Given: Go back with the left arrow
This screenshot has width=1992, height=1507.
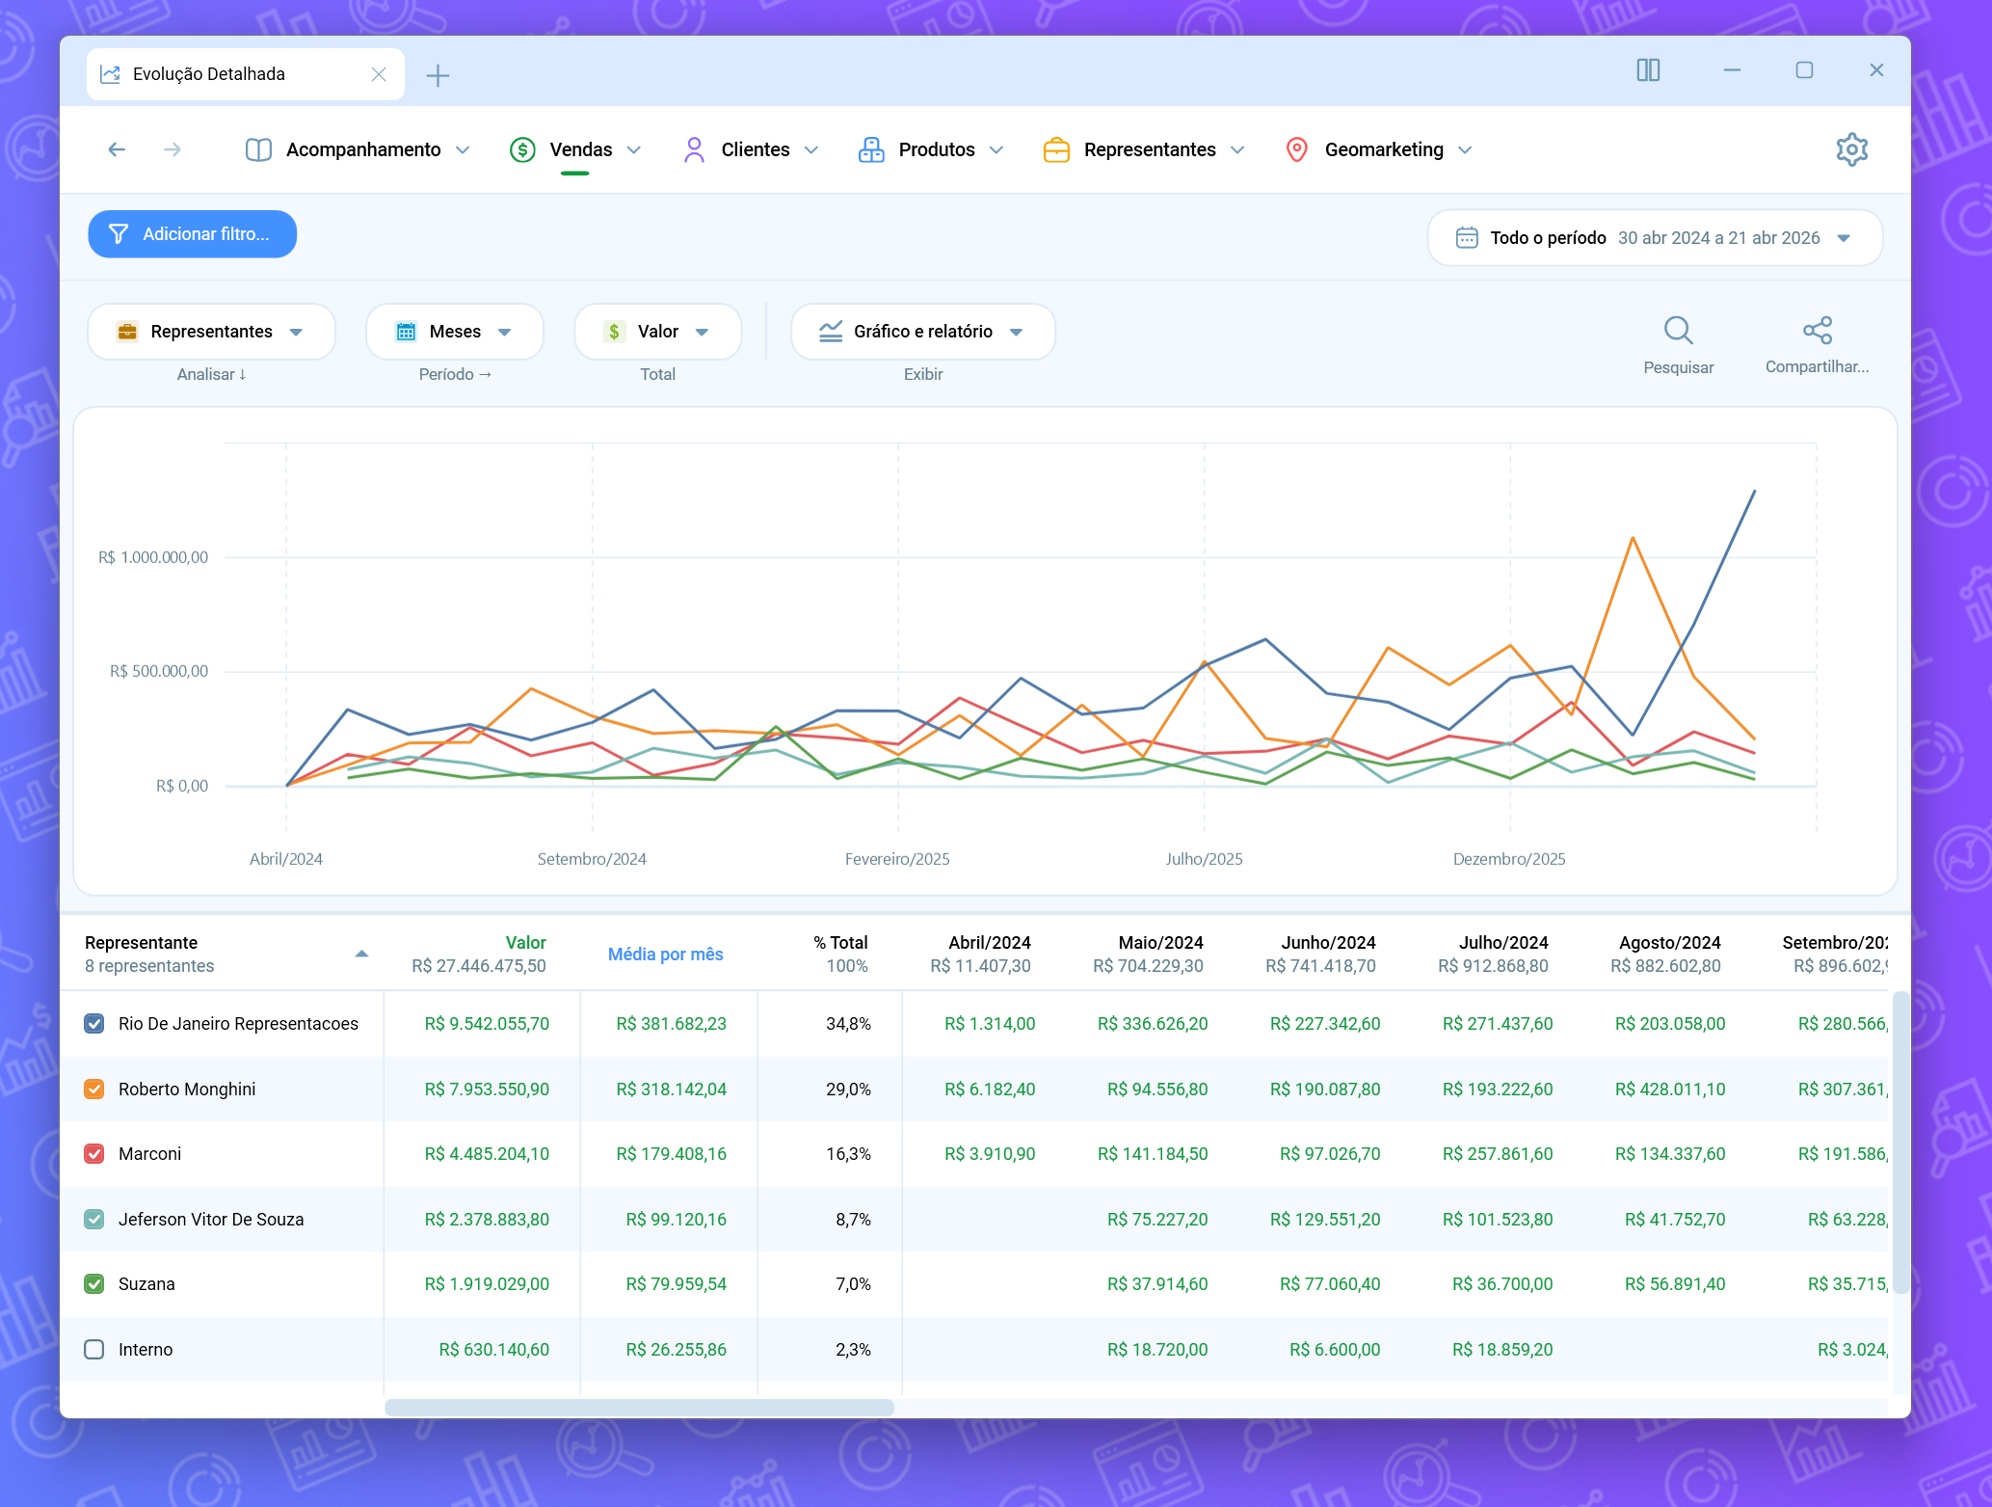Looking at the screenshot, I should (x=117, y=149).
